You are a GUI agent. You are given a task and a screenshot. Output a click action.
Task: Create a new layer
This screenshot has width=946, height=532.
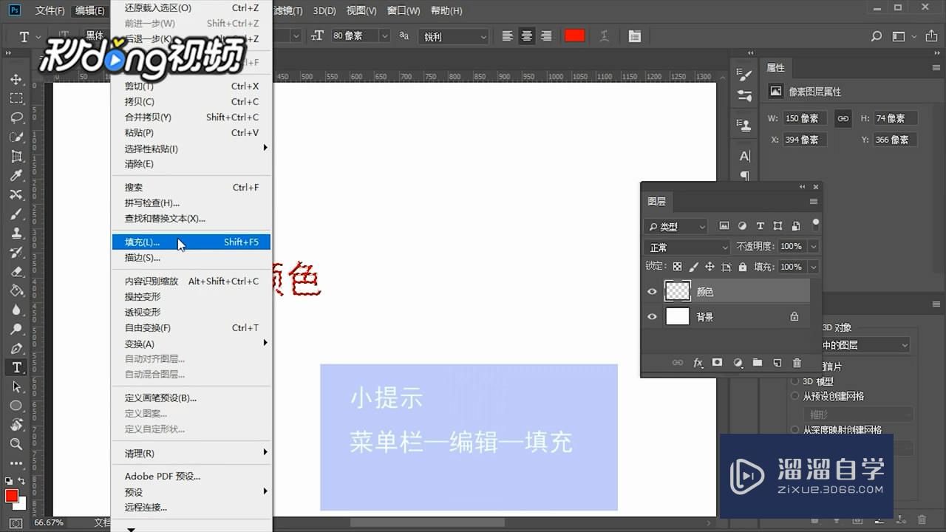[777, 363]
